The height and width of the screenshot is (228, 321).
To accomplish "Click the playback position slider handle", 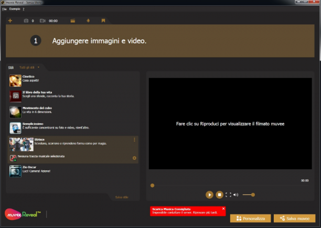I will point(152,186).
